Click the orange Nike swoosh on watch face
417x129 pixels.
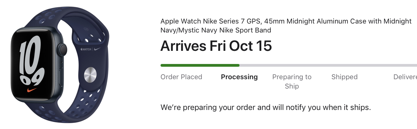32,91
